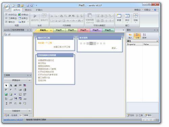Click the open folder icon in quick access
Image resolution: width=169 pixels, height=127 pixels.
pyautogui.click(x=22, y=5)
